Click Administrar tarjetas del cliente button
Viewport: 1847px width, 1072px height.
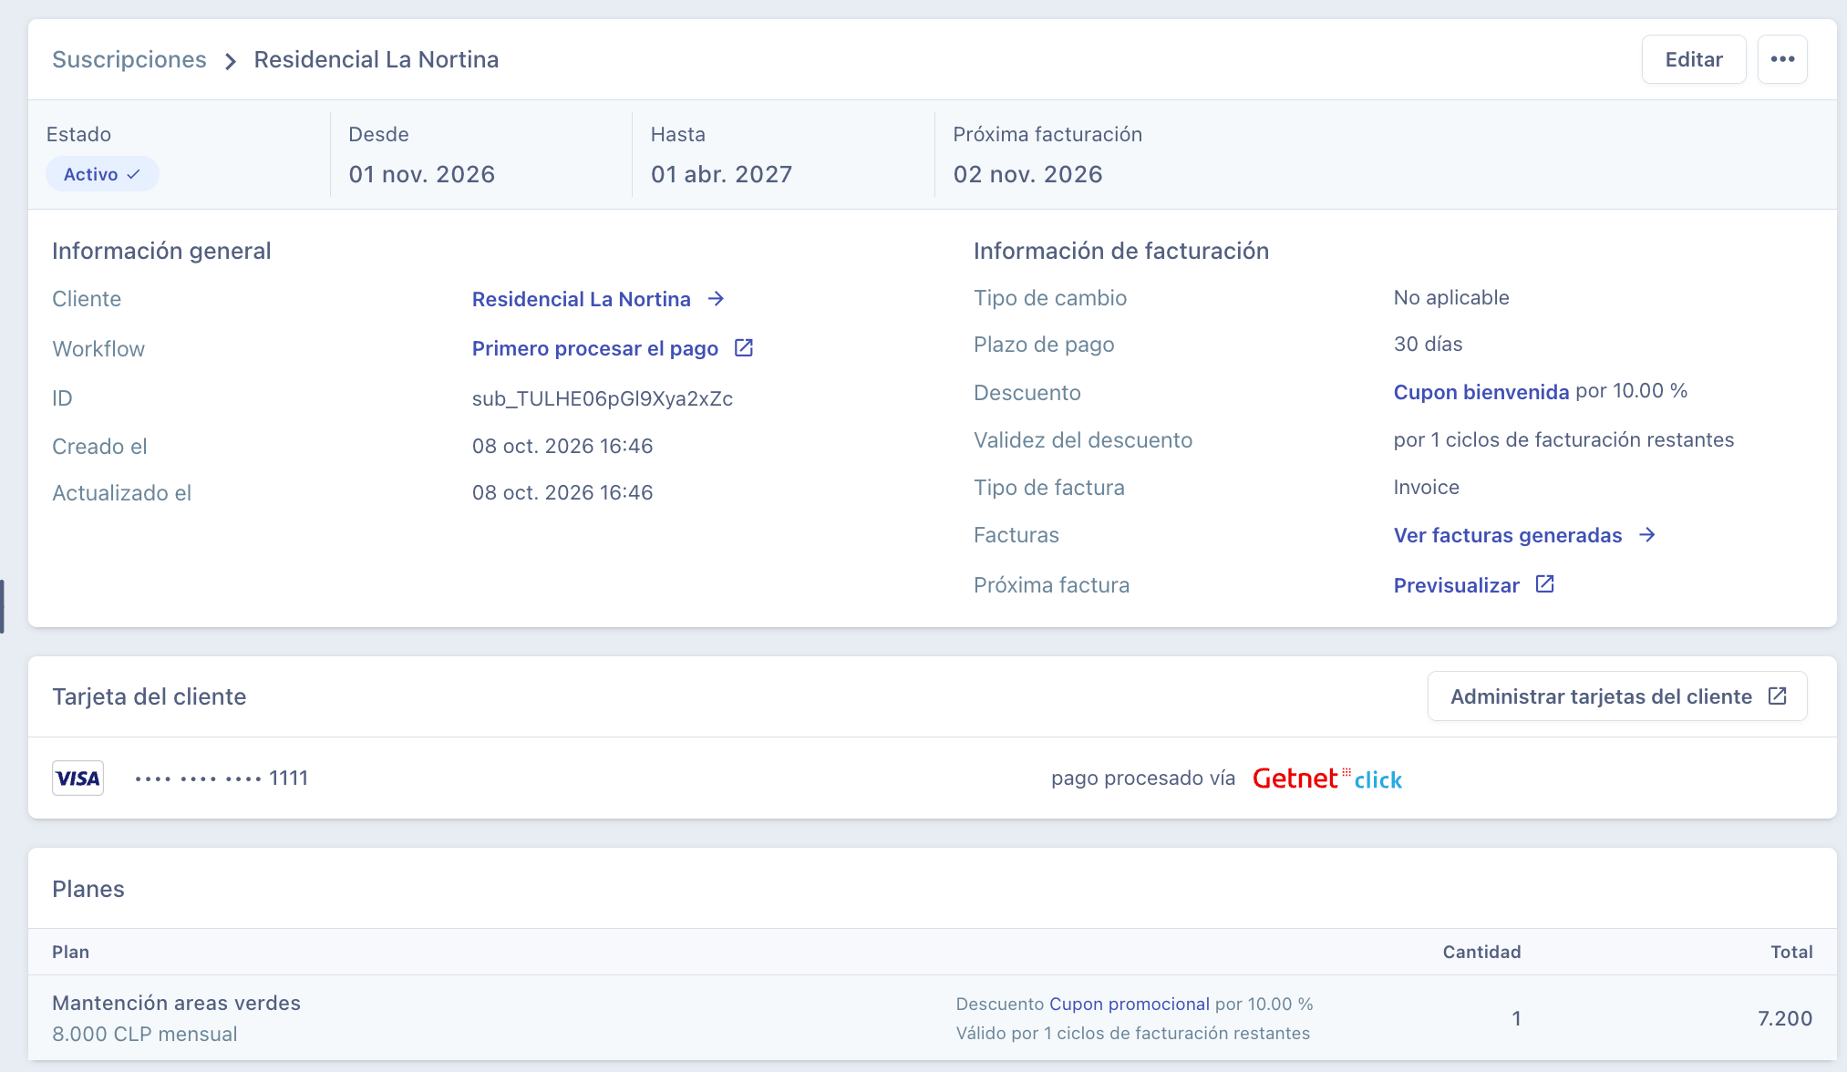(x=1617, y=696)
